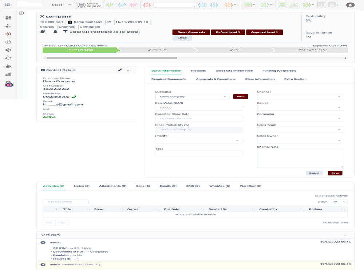Open the products box sidebar icon
Image resolution: width=364 pixels, height=273 pixels.
(8, 50)
